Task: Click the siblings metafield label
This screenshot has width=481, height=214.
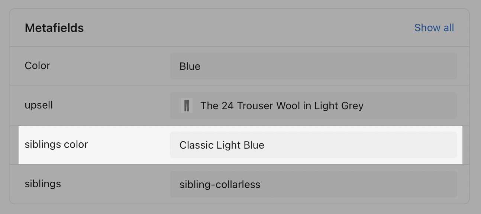Action: pos(43,184)
